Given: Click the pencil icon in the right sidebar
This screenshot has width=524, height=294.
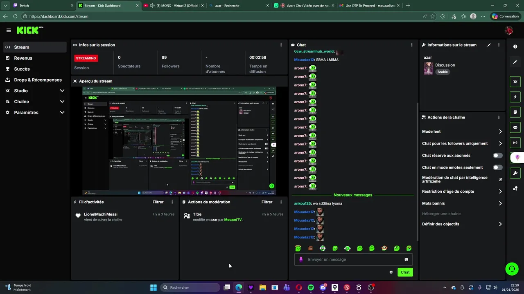Looking at the screenshot, I should click(515, 62).
